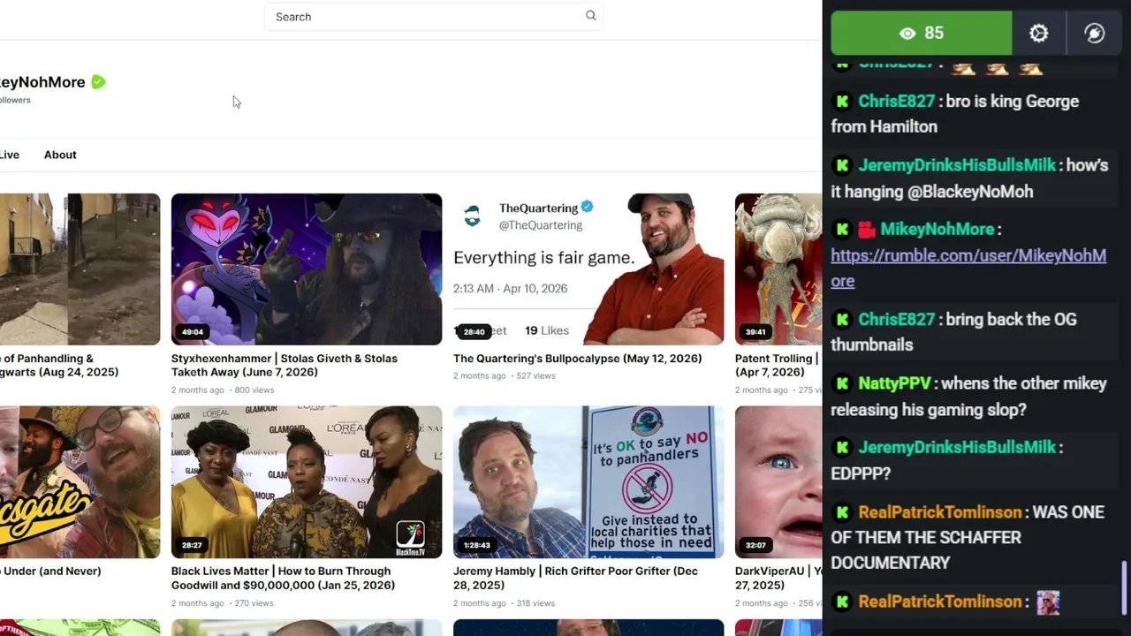Viewport: 1131px width, 636px height.
Task: Click the 28:40 duration badge
Action: (474, 332)
